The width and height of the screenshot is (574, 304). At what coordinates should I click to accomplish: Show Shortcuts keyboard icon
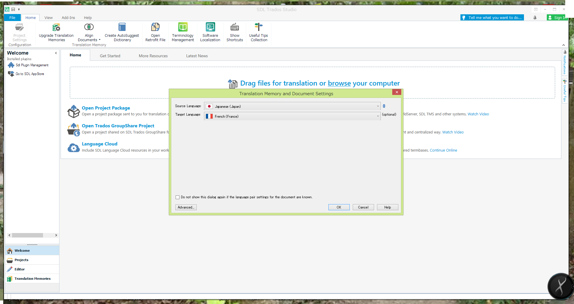(x=235, y=27)
